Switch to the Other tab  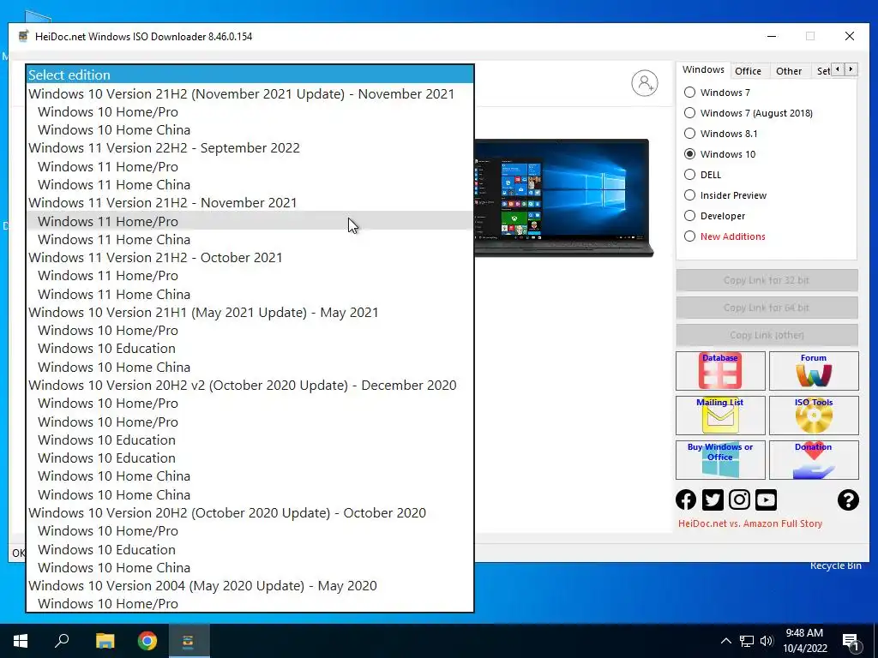coord(789,71)
